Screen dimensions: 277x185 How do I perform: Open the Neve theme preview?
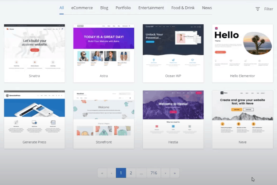242,113
